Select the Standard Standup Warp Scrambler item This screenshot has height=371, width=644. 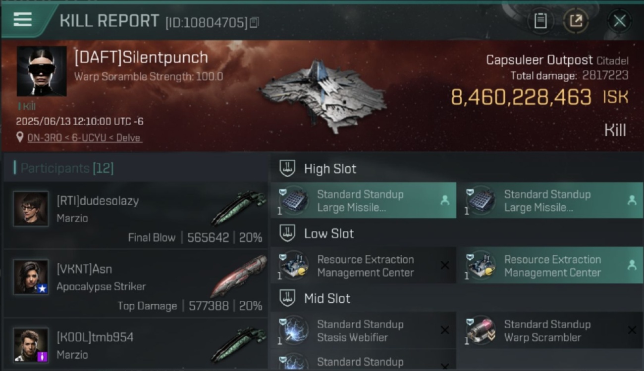pos(550,330)
